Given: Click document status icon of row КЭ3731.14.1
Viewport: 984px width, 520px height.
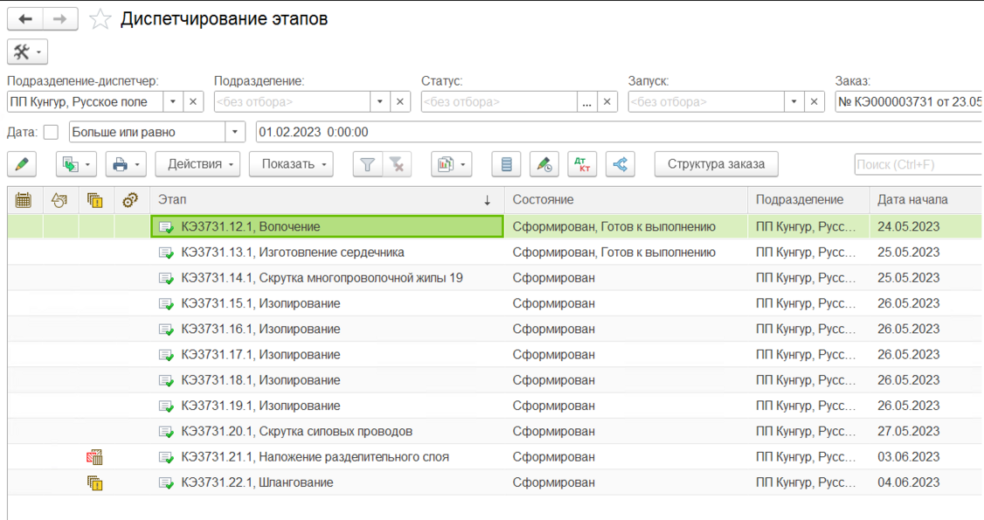Looking at the screenshot, I should (x=166, y=279).
